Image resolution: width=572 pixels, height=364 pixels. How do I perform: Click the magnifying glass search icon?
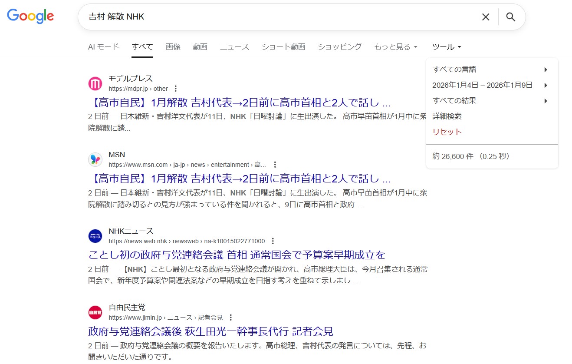point(511,17)
